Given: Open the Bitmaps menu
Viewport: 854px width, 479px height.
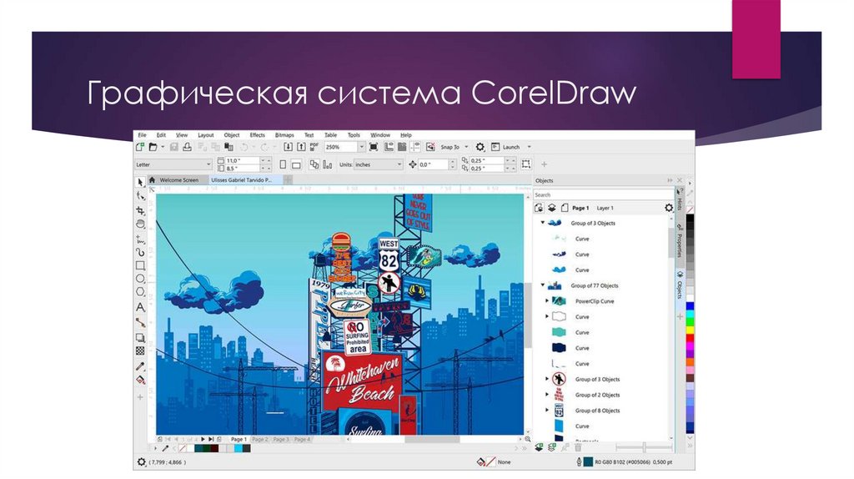Looking at the screenshot, I should click(284, 135).
